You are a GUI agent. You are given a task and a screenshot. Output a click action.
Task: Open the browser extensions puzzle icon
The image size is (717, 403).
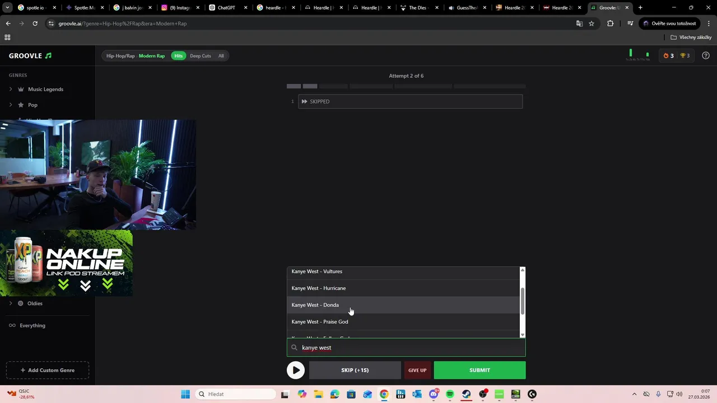pyautogui.click(x=610, y=24)
